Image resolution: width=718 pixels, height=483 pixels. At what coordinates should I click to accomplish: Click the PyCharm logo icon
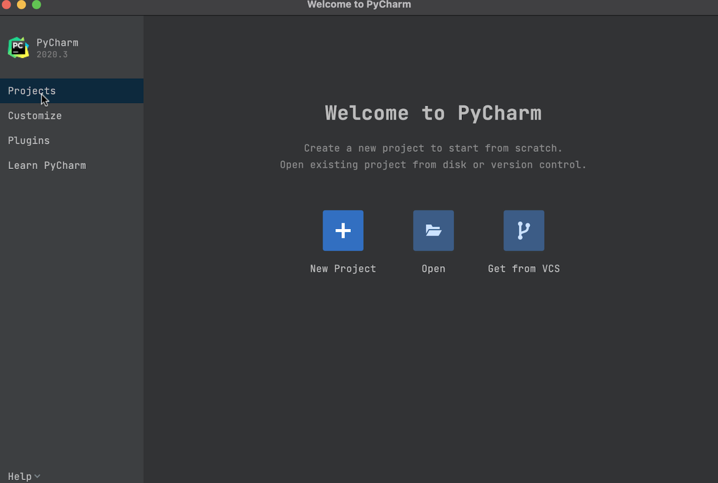click(18, 48)
